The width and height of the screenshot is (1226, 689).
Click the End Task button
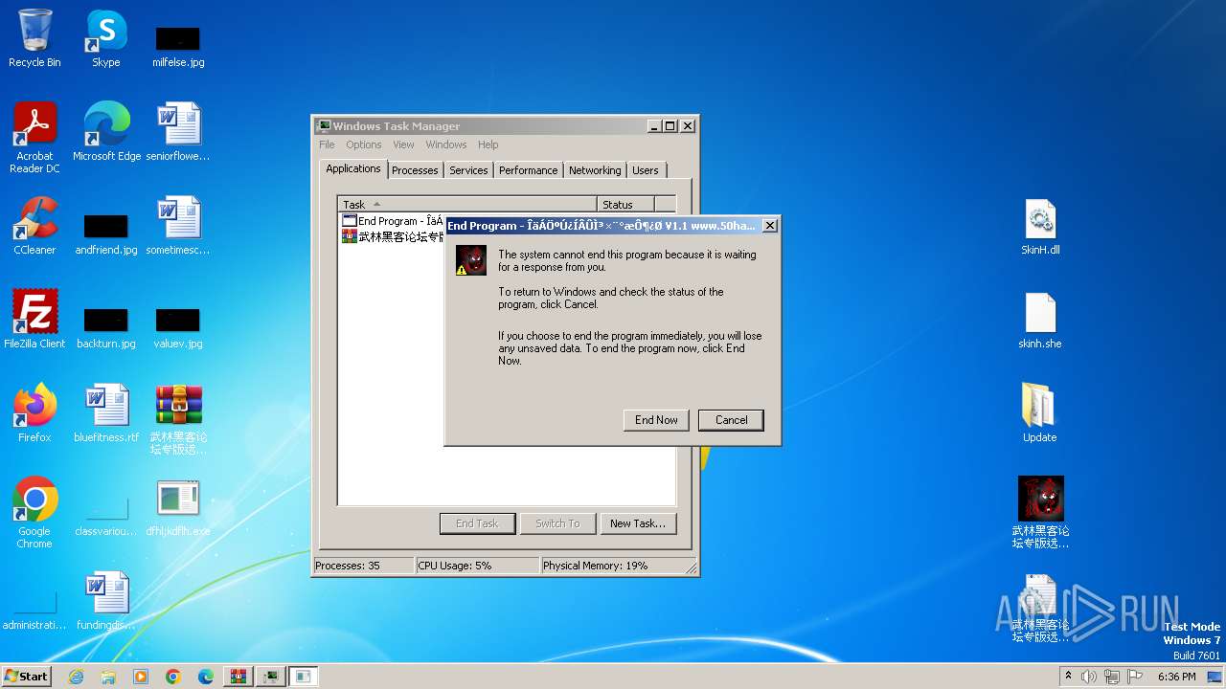tap(477, 523)
